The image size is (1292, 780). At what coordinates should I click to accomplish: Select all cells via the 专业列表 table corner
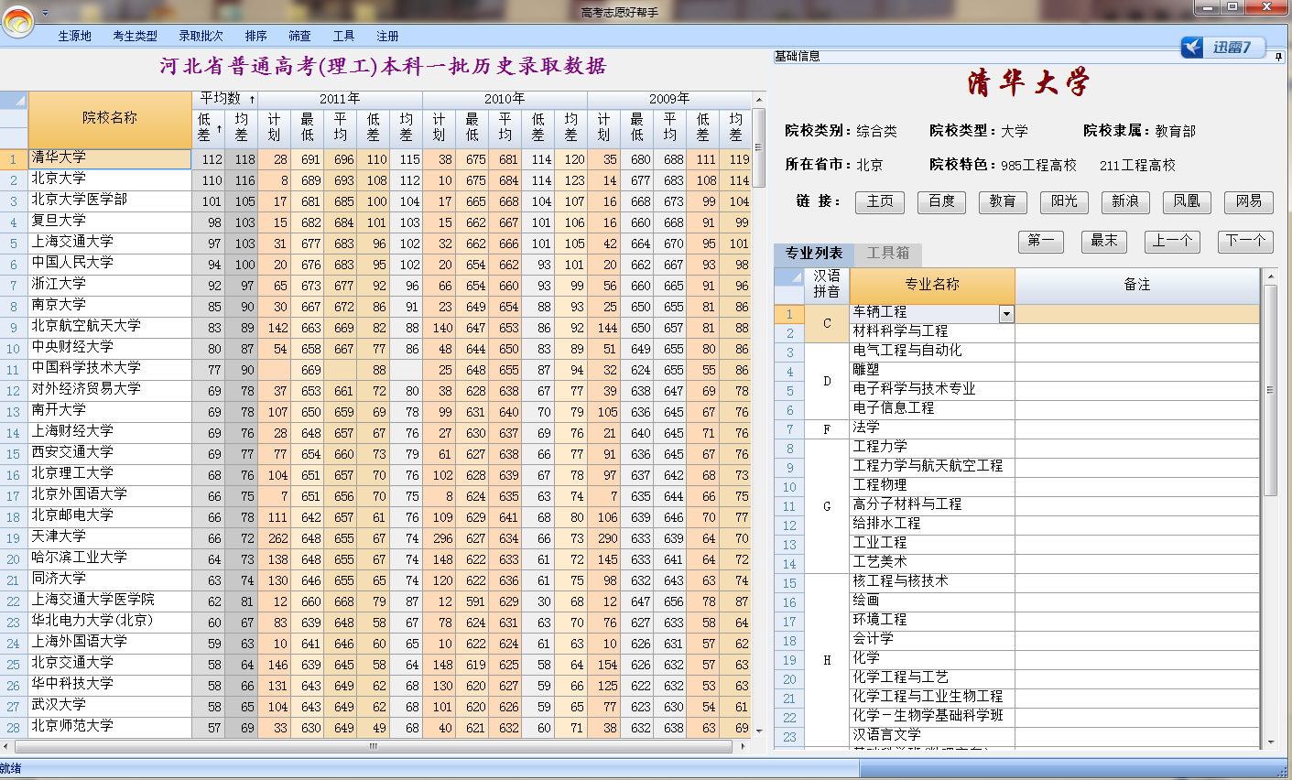click(x=789, y=276)
